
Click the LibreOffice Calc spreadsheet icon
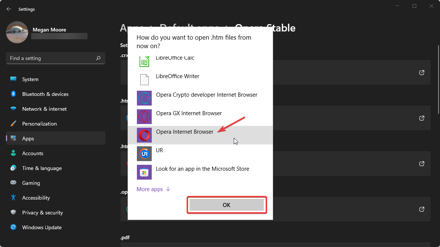point(144,61)
